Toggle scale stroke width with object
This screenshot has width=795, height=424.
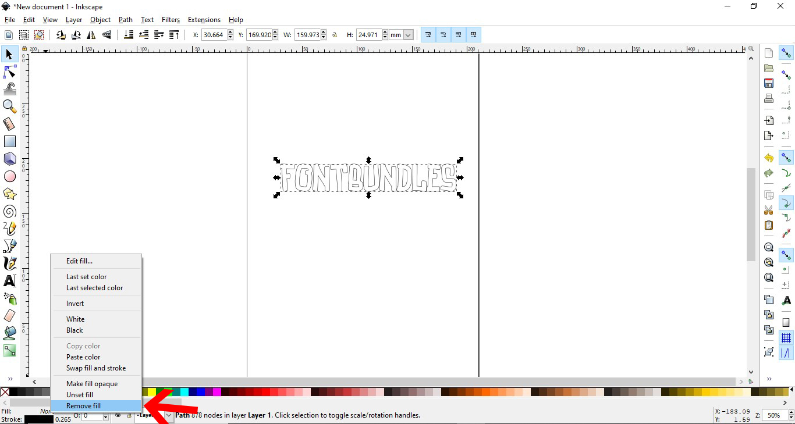coord(428,35)
